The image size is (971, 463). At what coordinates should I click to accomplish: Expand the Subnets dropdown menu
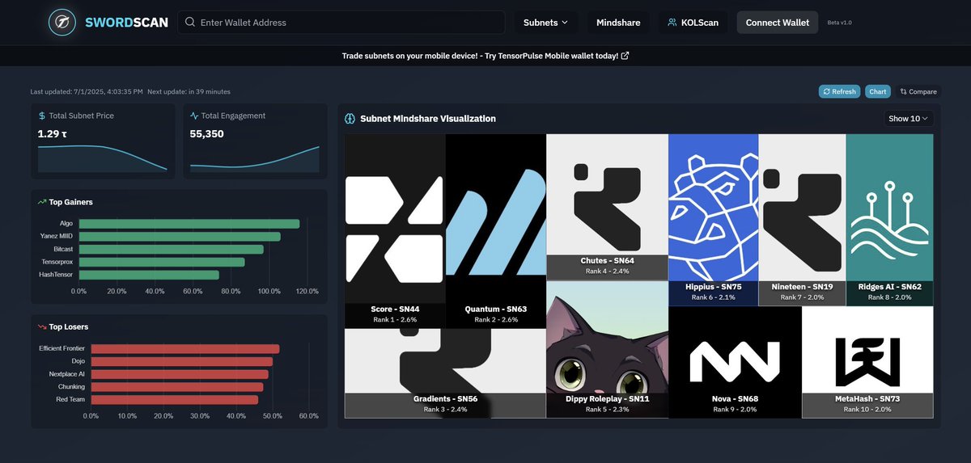tap(545, 23)
